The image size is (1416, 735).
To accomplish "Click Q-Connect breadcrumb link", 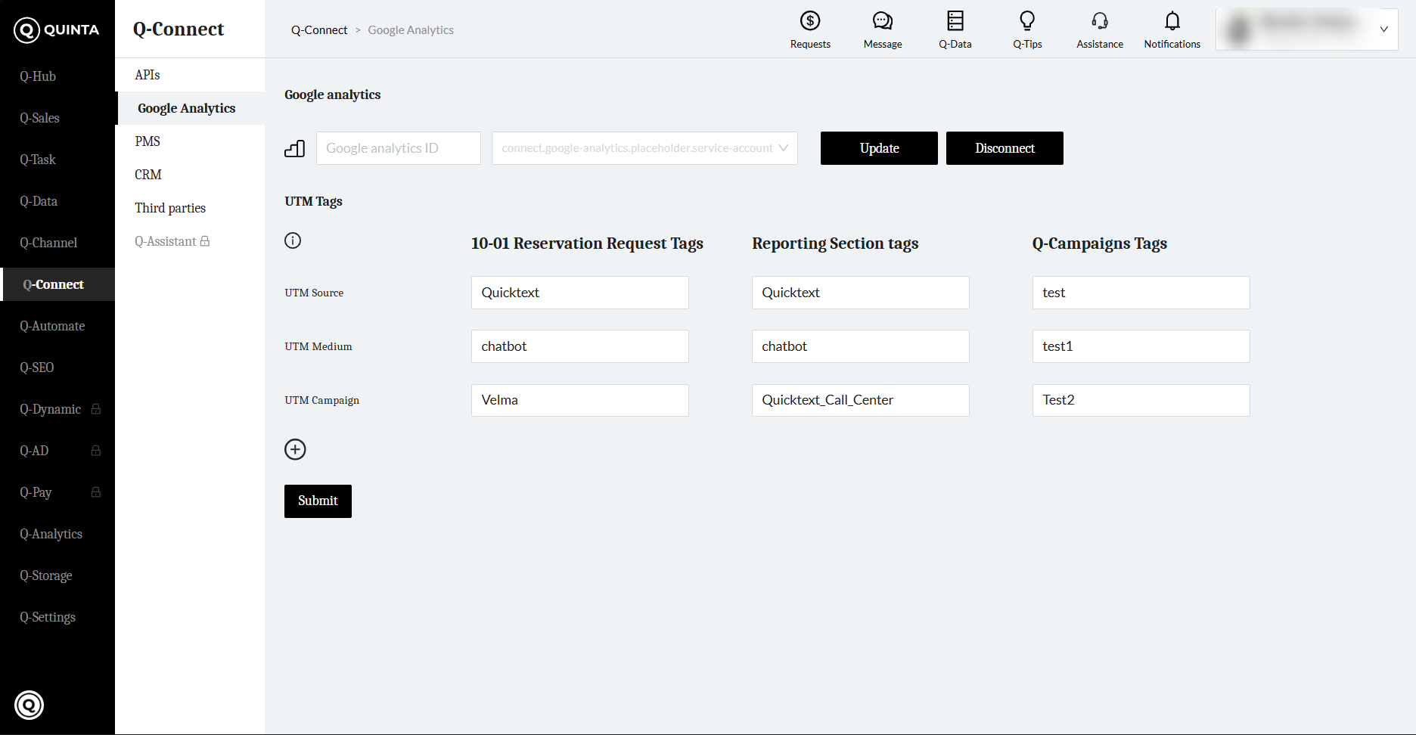I will coord(319,30).
